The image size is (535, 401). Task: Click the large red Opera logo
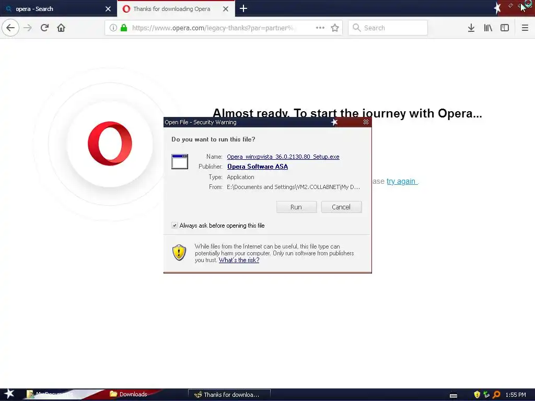point(110,144)
